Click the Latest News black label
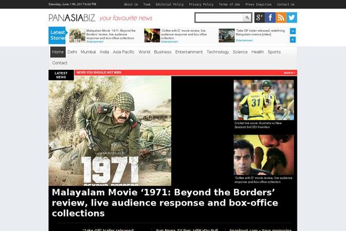The width and height of the screenshot is (346, 231). (x=61, y=75)
